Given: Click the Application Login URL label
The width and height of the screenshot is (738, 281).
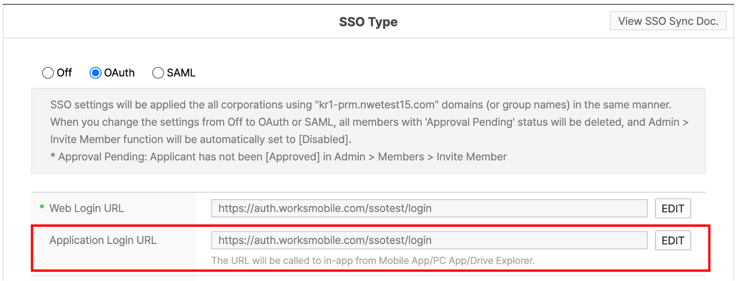Looking at the screenshot, I should [x=103, y=240].
